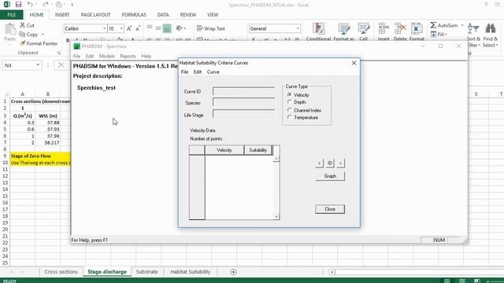Click the Velocity column header
Image resolution: width=504 pixels, height=283 pixels.
224,150
